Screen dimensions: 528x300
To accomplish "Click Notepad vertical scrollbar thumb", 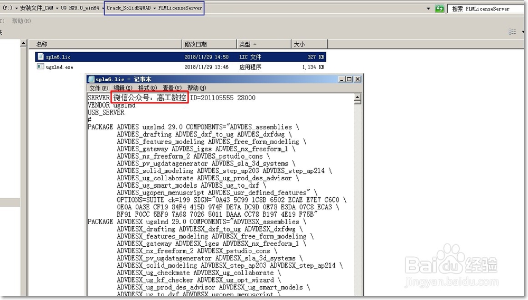I will (x=357, y=102).
